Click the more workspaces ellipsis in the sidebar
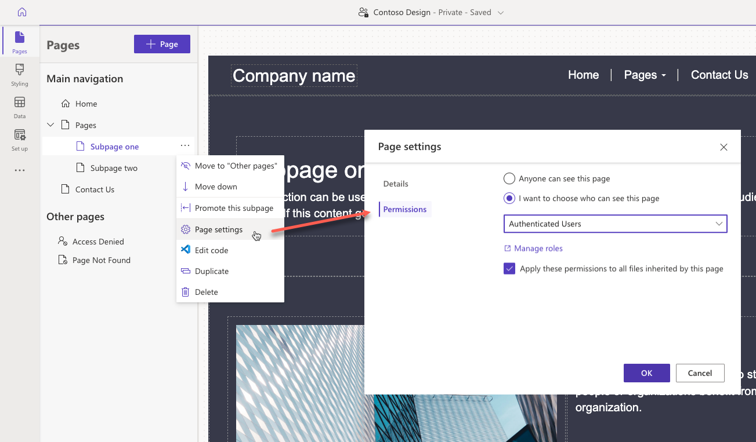The image size is (756, 442). 19,170
